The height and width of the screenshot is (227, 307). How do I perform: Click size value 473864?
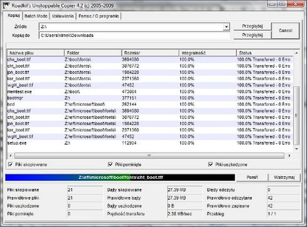click(x=129, y=91)
